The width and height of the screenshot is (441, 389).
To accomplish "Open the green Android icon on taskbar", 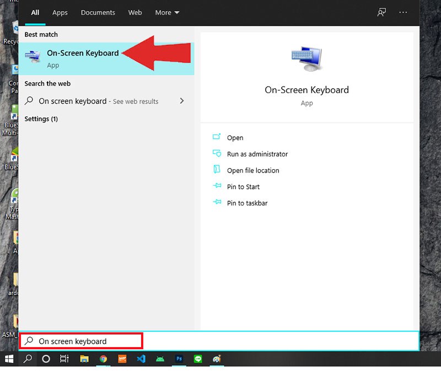I will pyautogui.click(x=160, y=359).
